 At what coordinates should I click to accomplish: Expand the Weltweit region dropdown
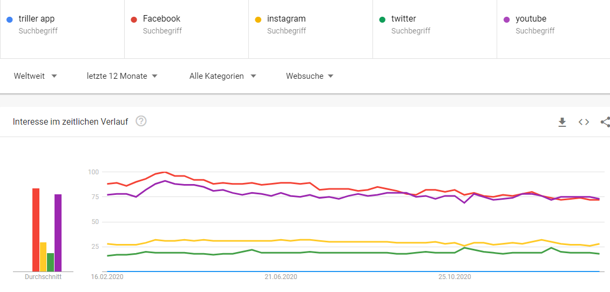click(36, 76)
